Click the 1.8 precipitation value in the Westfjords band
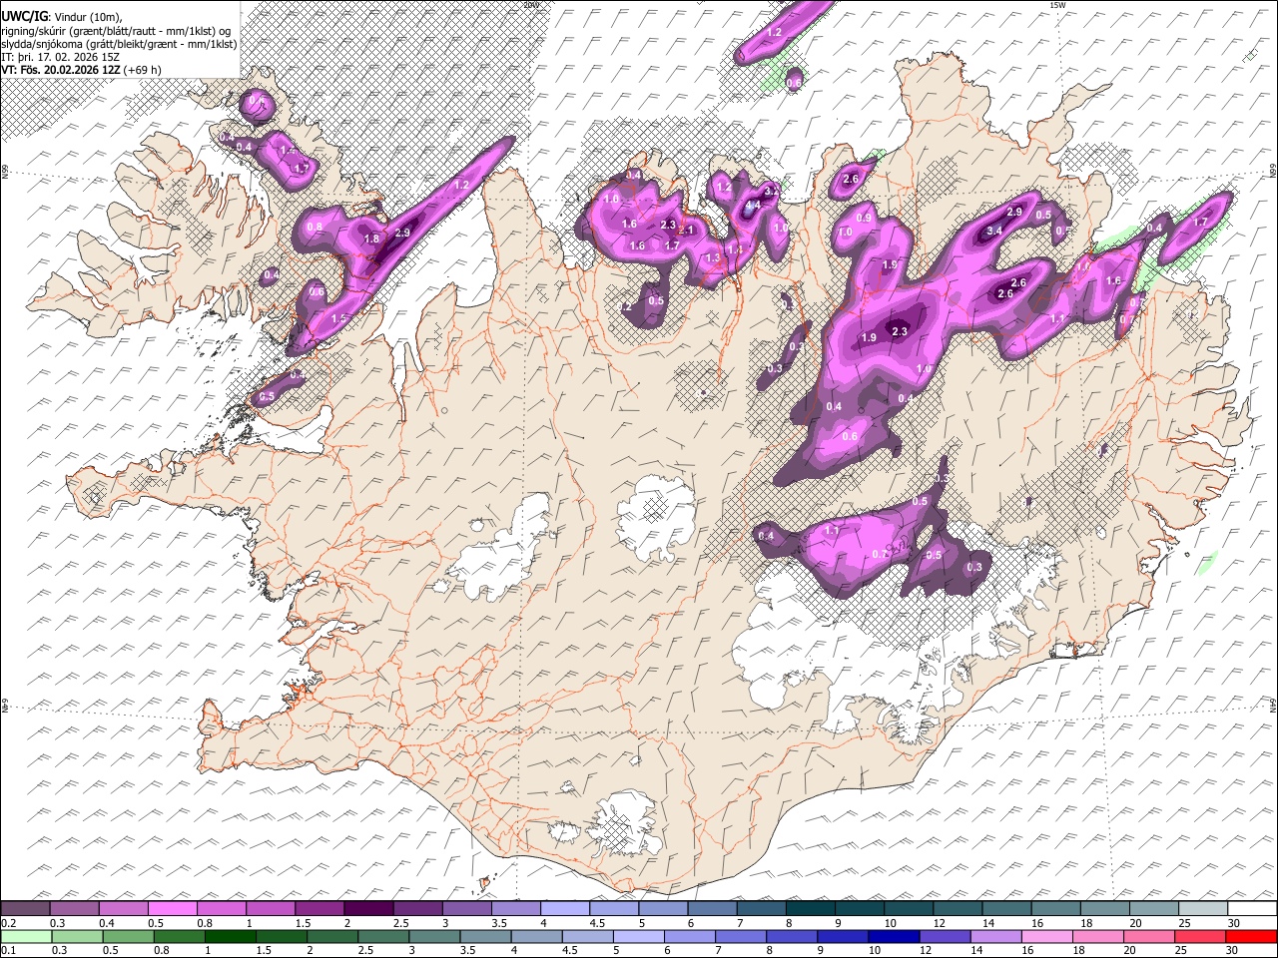Screen dimensions: 1278x958 pyautogui.click(x=372, y=239)
